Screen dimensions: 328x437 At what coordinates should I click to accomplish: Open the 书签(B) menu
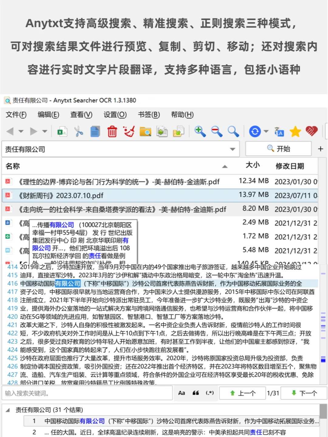pyautogui.click(x=149, y=115)
